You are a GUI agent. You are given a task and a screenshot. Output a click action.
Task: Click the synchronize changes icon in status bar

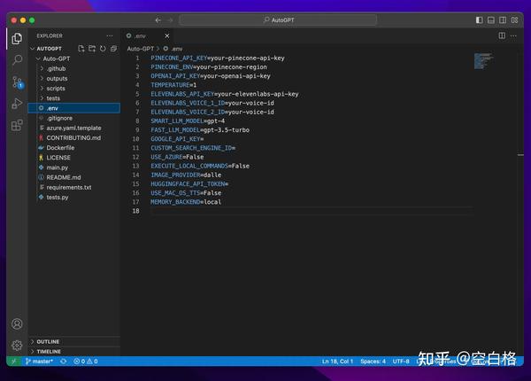tap(64, 362)
